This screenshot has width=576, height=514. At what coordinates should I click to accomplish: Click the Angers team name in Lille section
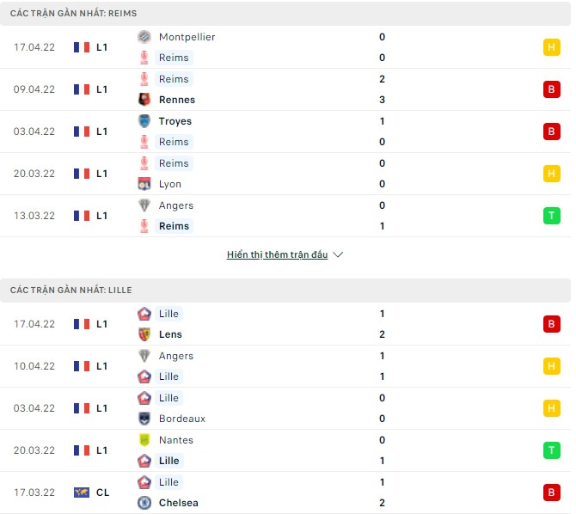click(x=176, y=356)
